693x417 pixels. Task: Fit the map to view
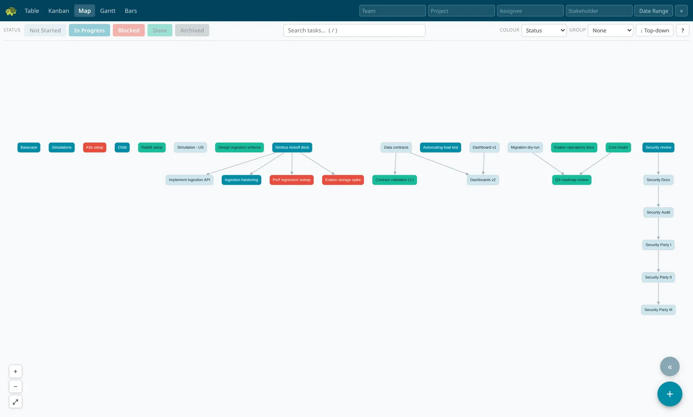click(16, 401)
